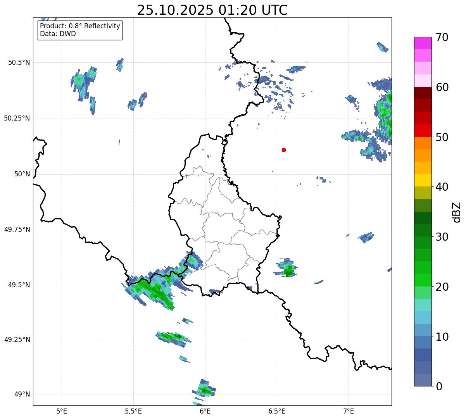This screenshot has height=419, width=466.
Task: Click the 50.25°N latitude label
Action: click(x=17, y=118)
